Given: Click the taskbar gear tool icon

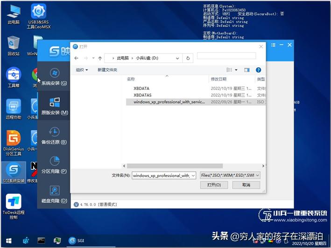Looking at the screenshot, I should (x=26, y=241).
